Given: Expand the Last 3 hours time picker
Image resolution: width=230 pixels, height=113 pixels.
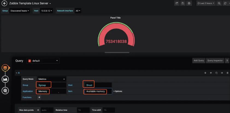Looking at the screenshot, I should pos(206,3).
